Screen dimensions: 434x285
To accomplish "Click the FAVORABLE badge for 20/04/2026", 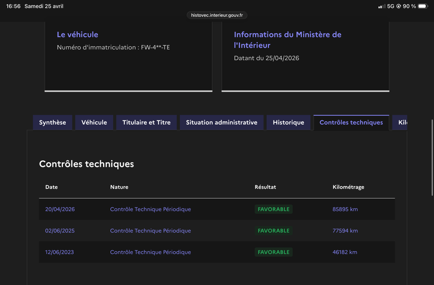I will tap(273, 209).
